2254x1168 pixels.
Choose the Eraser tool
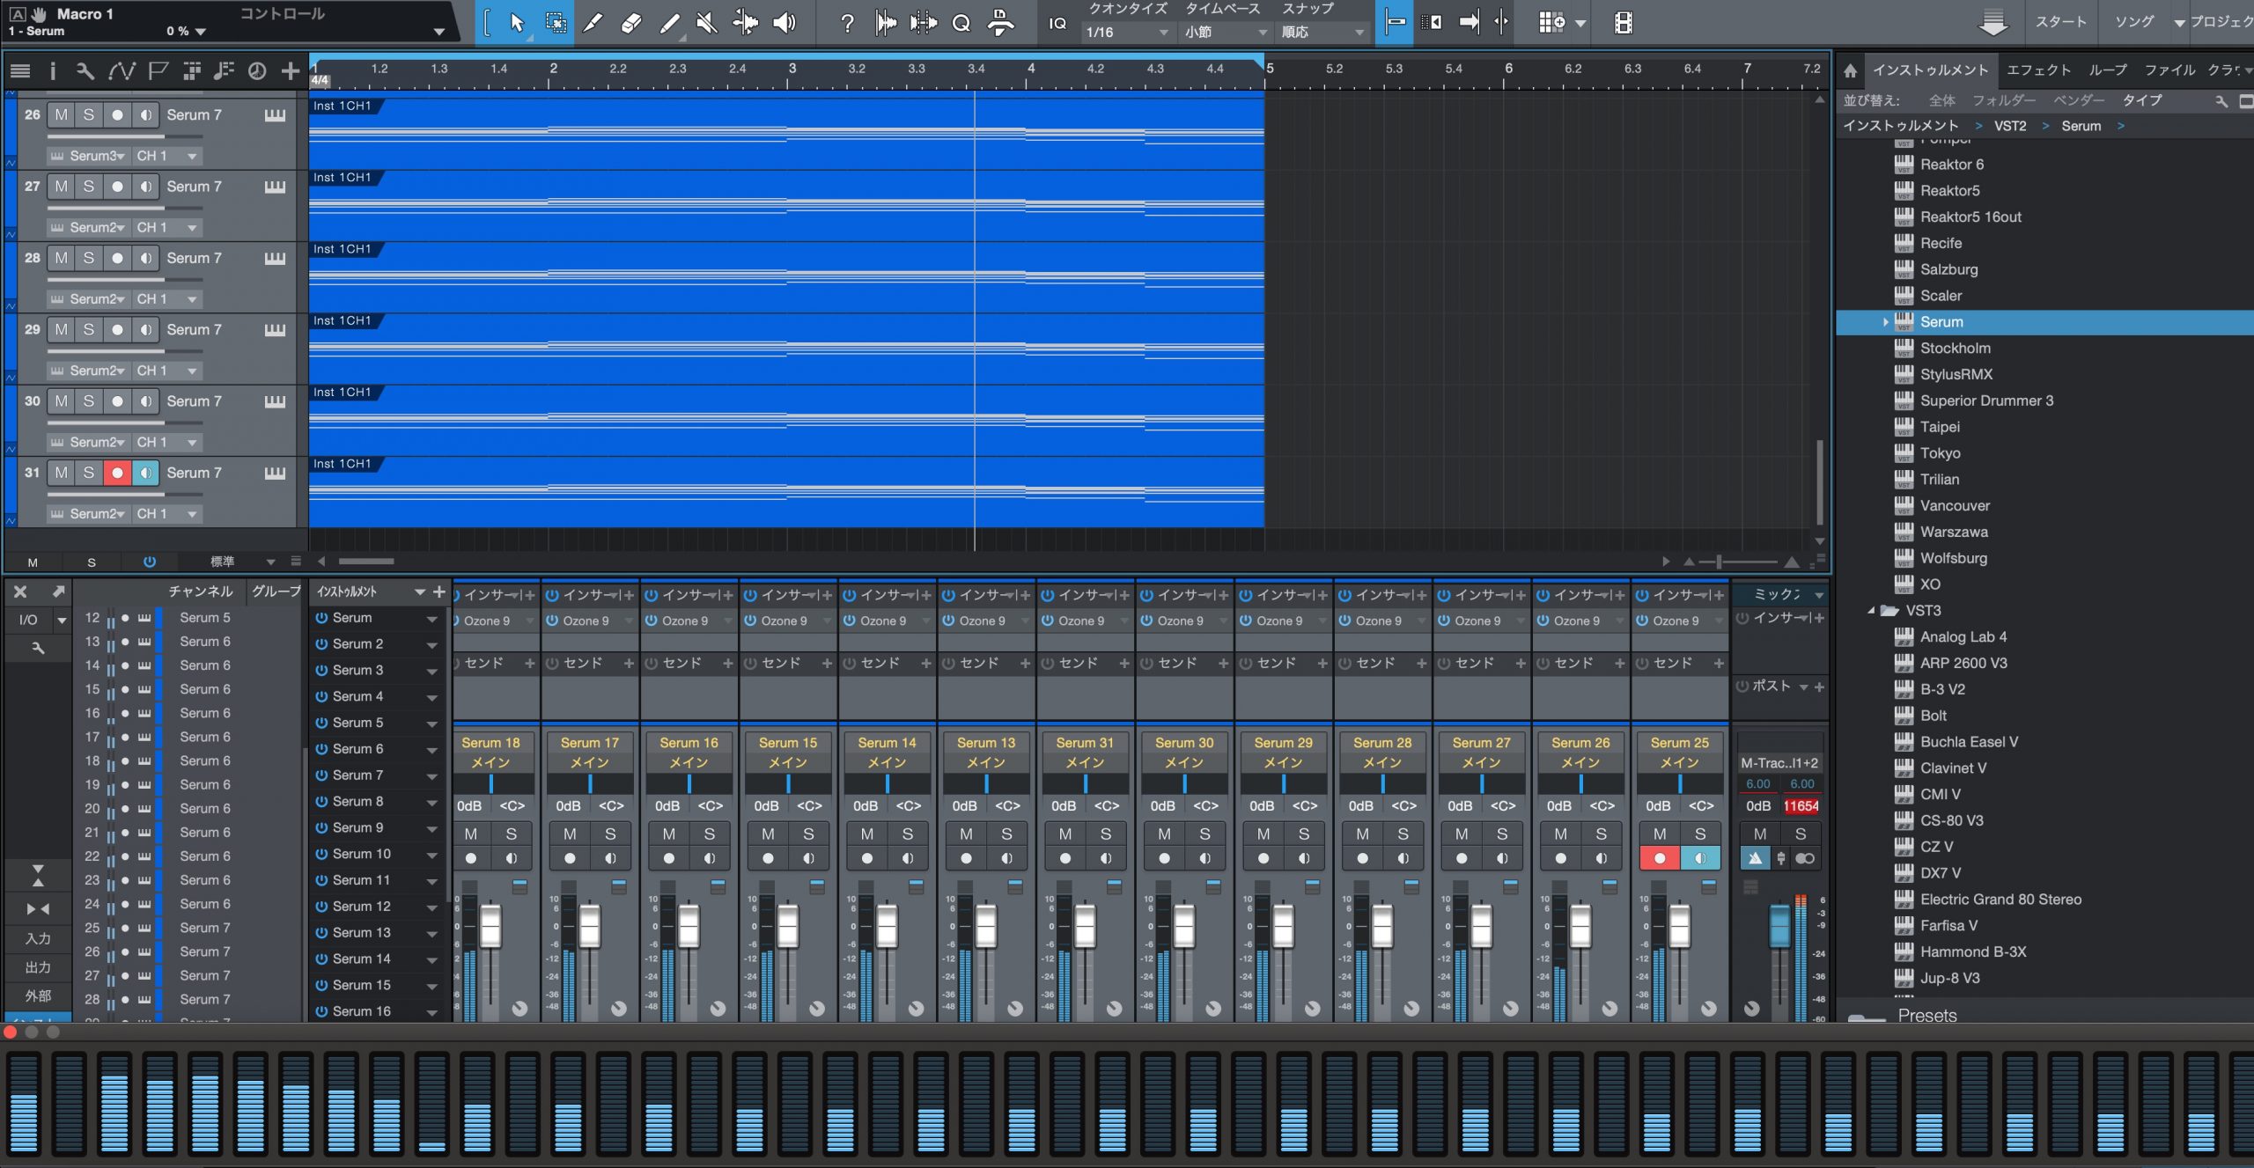tap(631, 23)
